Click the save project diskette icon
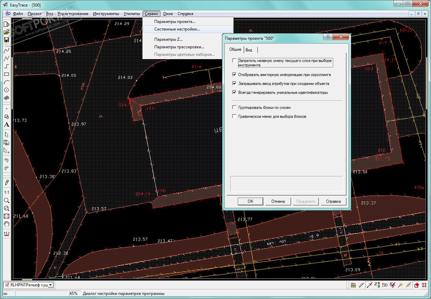This screenshot has width=431, height=299. pos(6,40)
